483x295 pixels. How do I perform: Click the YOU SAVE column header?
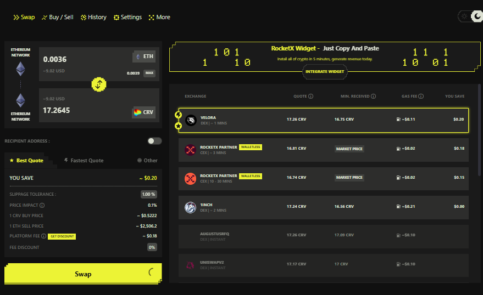pos(454,96)
